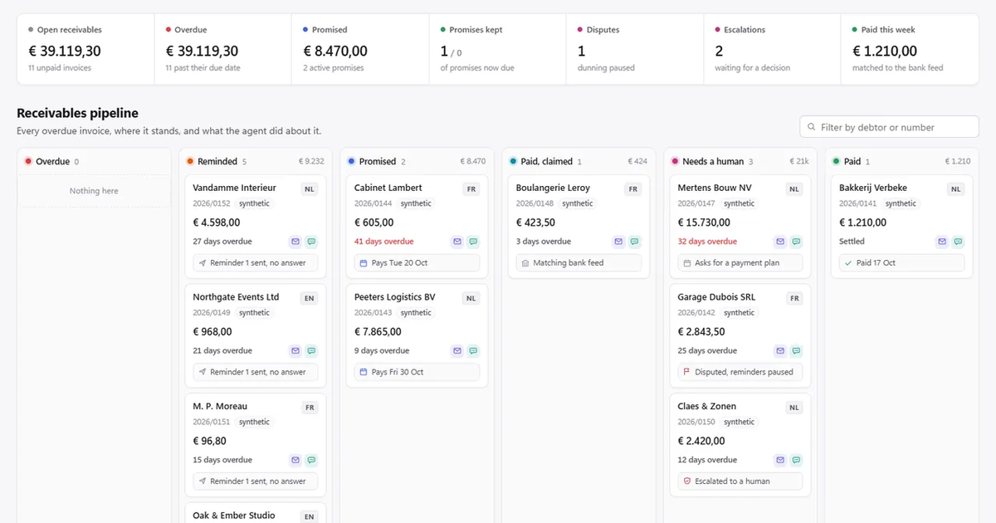Select the Reminded column header

[255, 162]
